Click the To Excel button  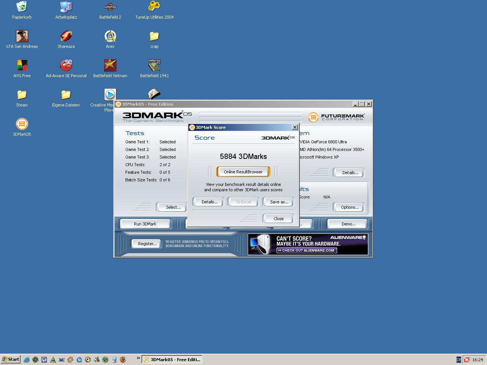243,202
